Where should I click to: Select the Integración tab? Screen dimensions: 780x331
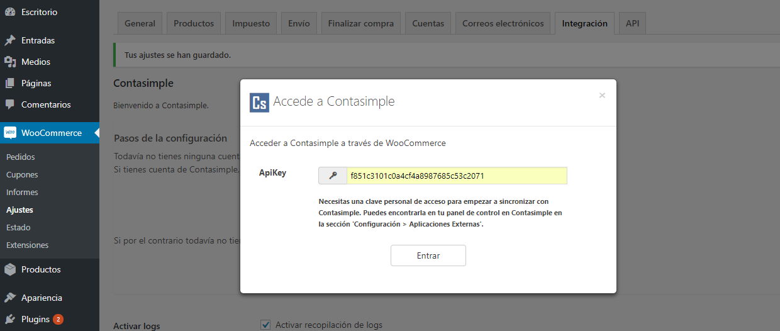(x=585, y=23)
